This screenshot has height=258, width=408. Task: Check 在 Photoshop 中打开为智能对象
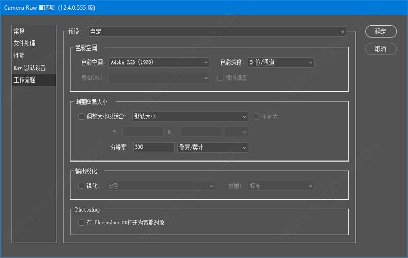pyautogui.click(x=81, y=223)
